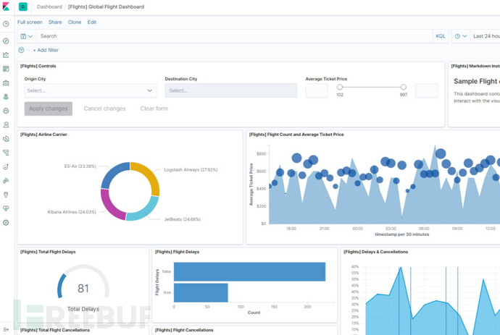This screenshot has width=500, height=335.
Task: Click Share in top menu
Action: (x=55, y=22)
